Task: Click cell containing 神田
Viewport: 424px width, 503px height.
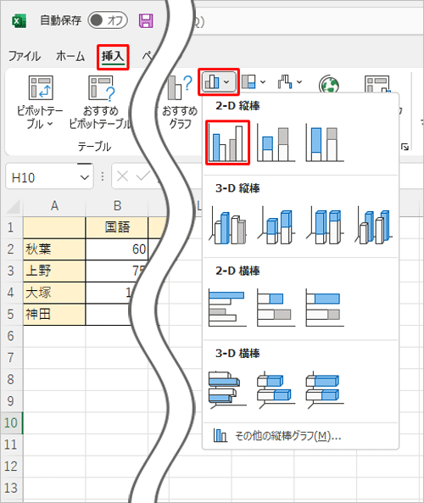Action: [54, 315]
